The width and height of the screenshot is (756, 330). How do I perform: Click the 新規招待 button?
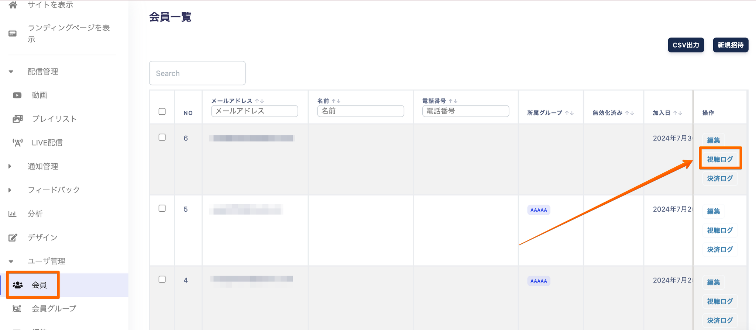pyautogui.click(x=730, y=45)
